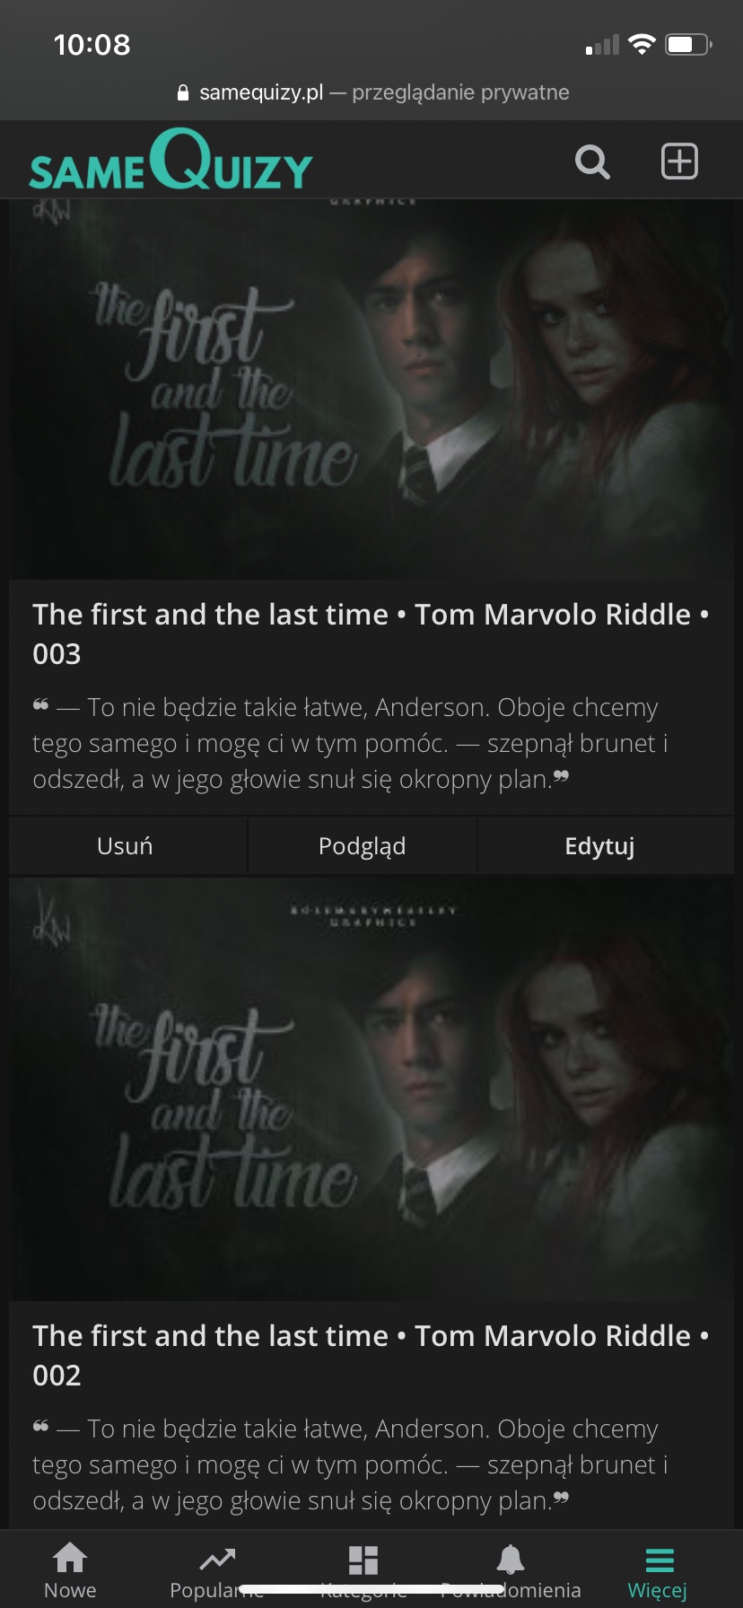
Task: Open title of Tom Marvolo Riddle 003
Action: click(x=371, y=634)
